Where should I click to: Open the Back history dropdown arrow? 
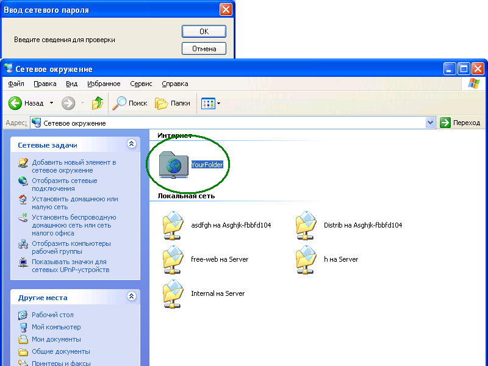pos(51,103)
